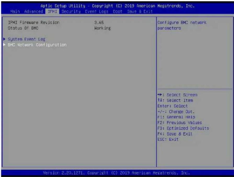
Task: Click the 'F1: General Help' hint
Action: [176, 117]
